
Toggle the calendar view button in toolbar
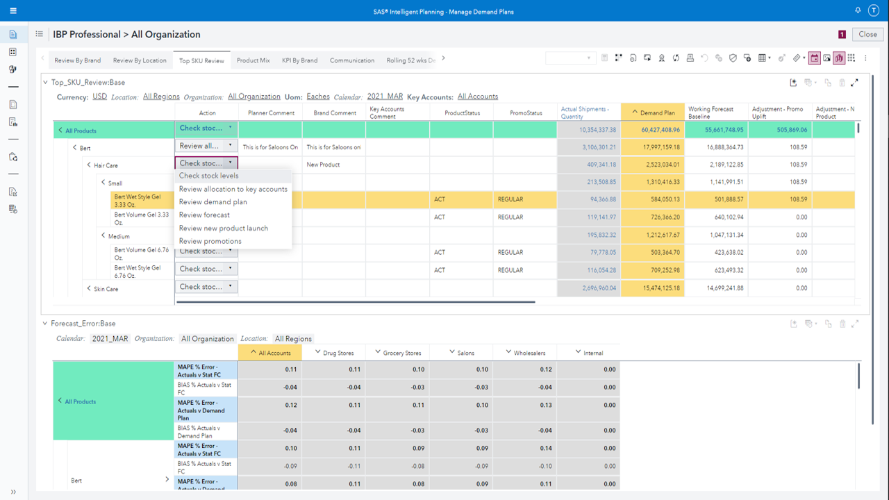814,58
